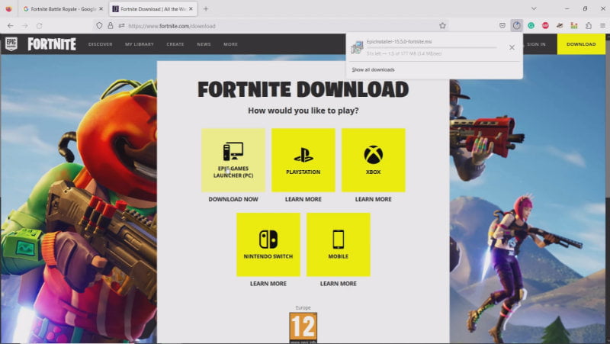Click Learn More under Xbox

pos(374,199)
